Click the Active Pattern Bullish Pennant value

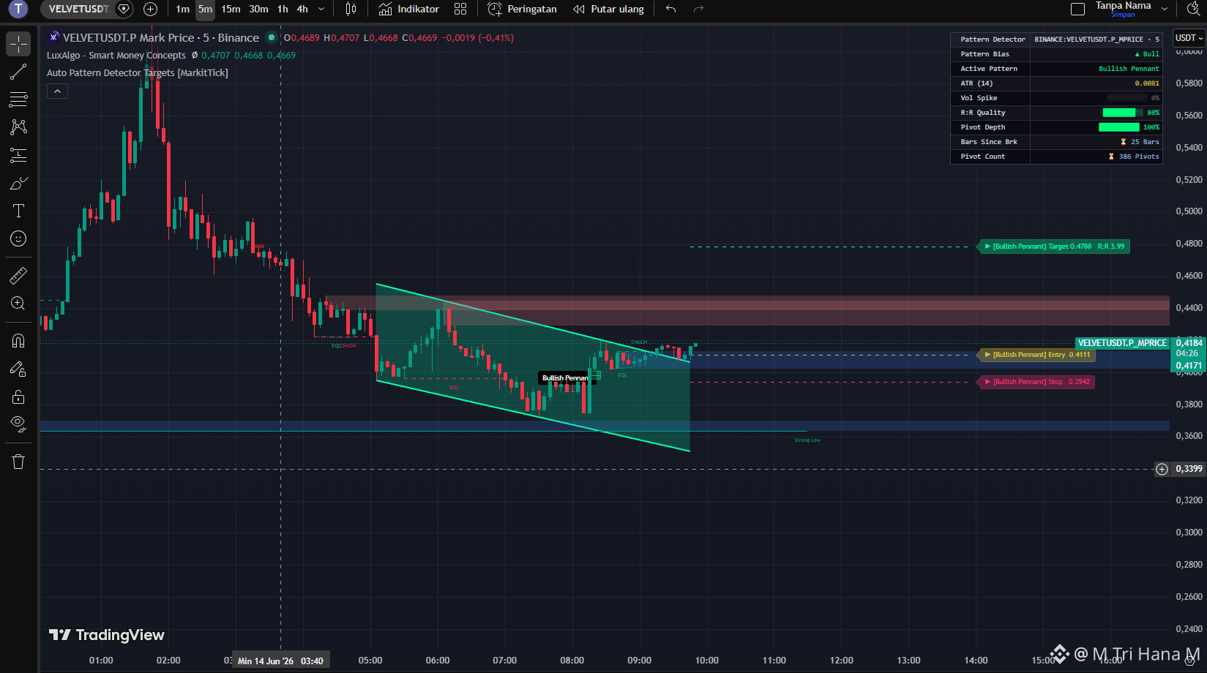(1129, 69)
